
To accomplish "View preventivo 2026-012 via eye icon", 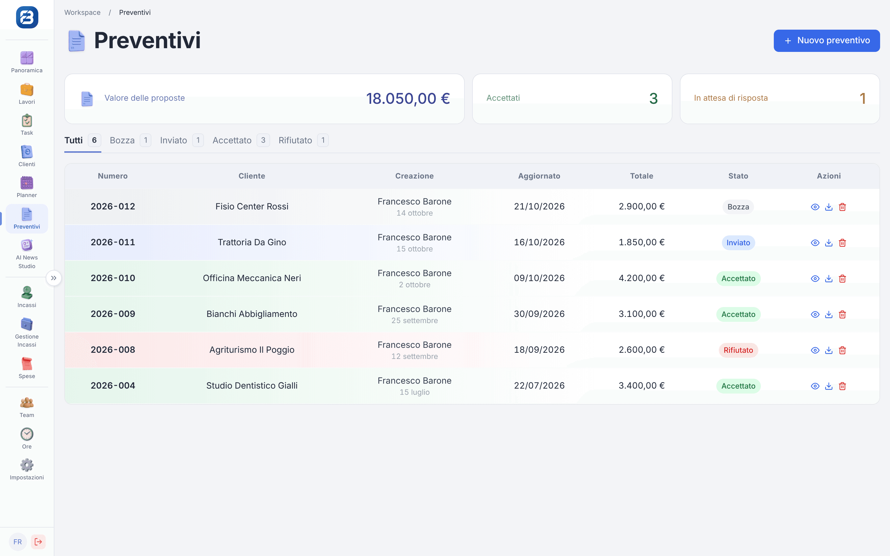I will coord(815,207).
